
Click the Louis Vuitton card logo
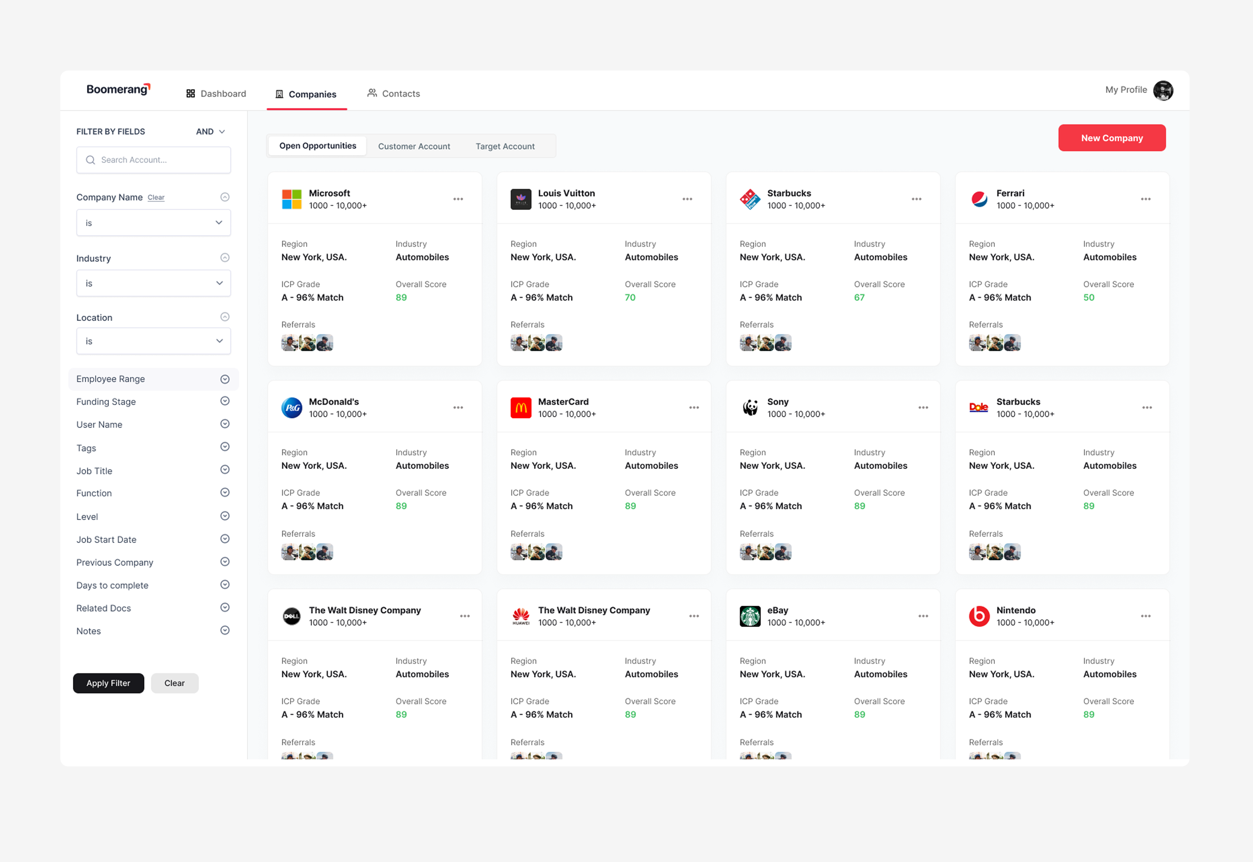tap(521, 199)
